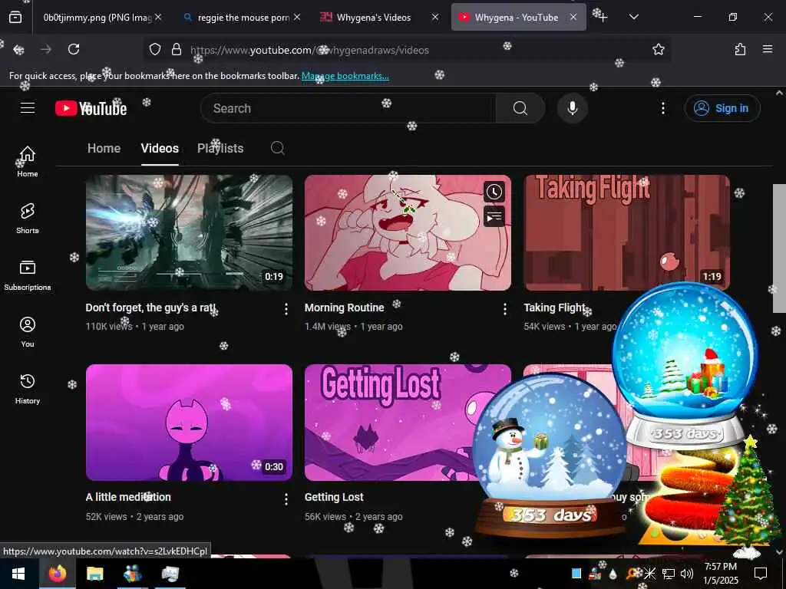Click Watch later clock on Morning Routine
This screenshot has width=786, height=589.
(494, 192)
